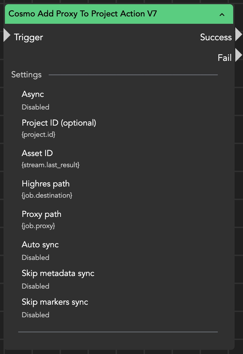Image resolution: width=243 pixels, height=354 pixels.
Task: Click the Success output connector arrow
Action: 239,35
